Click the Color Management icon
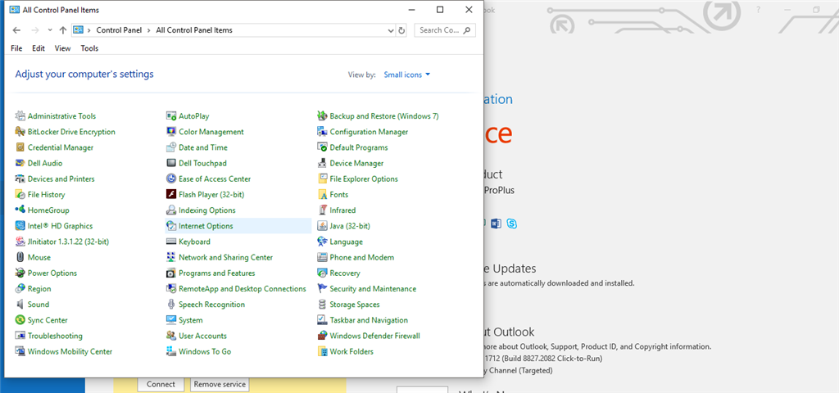The image size is (839, 393). coord(171,132)
